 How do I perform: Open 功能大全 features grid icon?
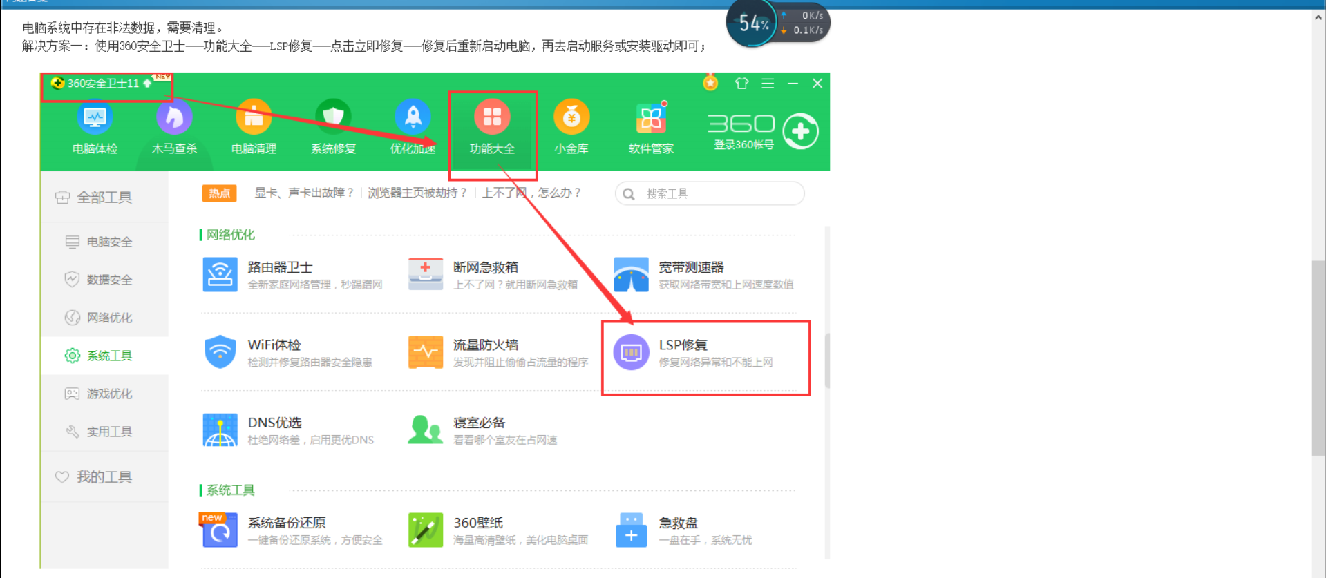tap(492, 117)
